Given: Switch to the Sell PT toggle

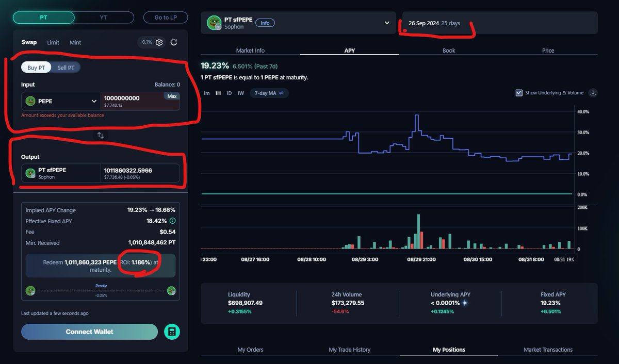Looking at the screenshot, I should click(66, 68).
